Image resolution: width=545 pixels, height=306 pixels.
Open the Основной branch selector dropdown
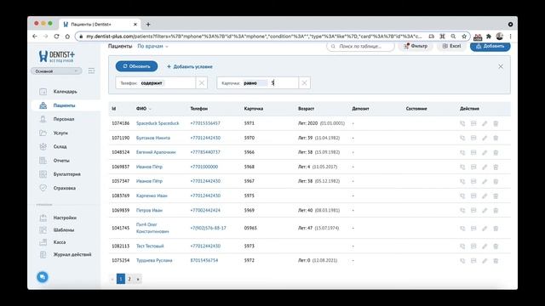(x=57, y=71)
